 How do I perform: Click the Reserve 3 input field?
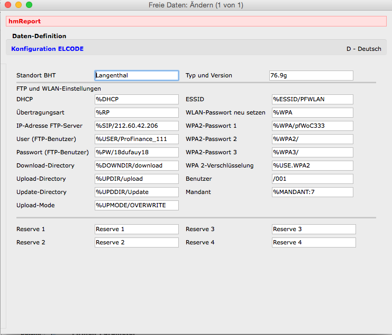(313, 229)
